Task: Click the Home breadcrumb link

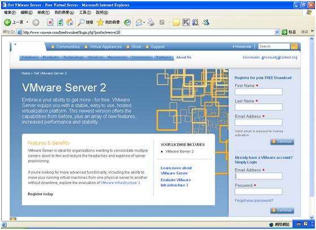Action: [26, 73]
